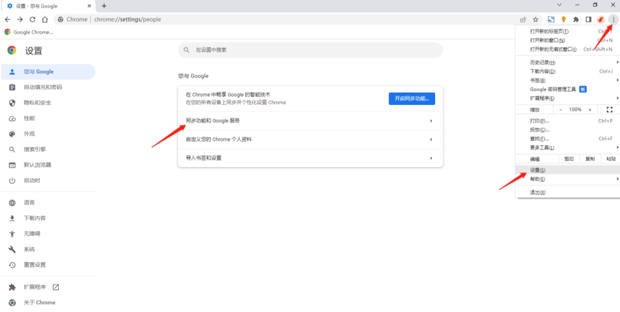Select 设置 in Chrome menu
Image resolution: width=620 pixels, height=312 pixels.
coord(568,170)
